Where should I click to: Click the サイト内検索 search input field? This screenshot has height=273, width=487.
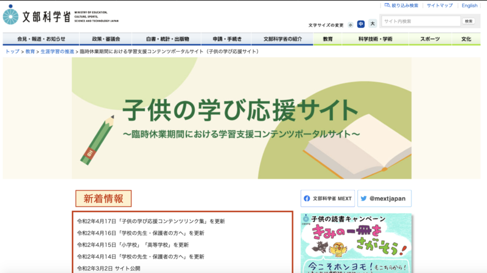tap(421, 21)
